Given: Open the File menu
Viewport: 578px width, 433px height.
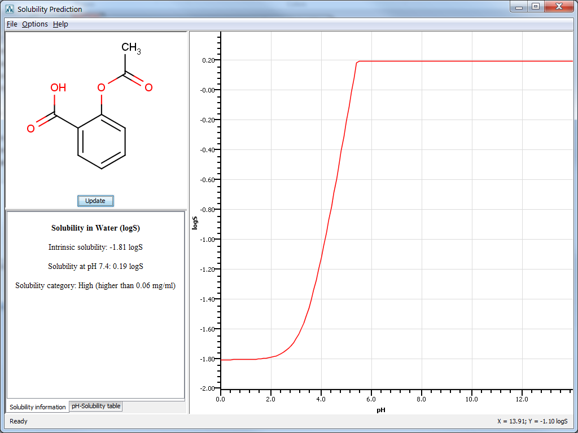Looking at the screenshot, I should coord(12,24).
